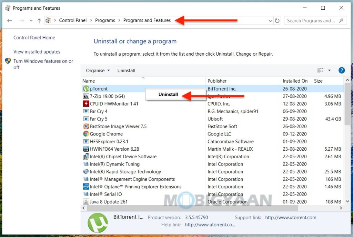The image size is (353, 237).
Task: Select the µTorrent icon in the list
Action: click(x=86, y=88)
